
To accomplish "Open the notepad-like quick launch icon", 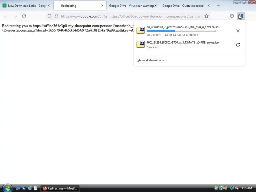I will tap(35, 188).
